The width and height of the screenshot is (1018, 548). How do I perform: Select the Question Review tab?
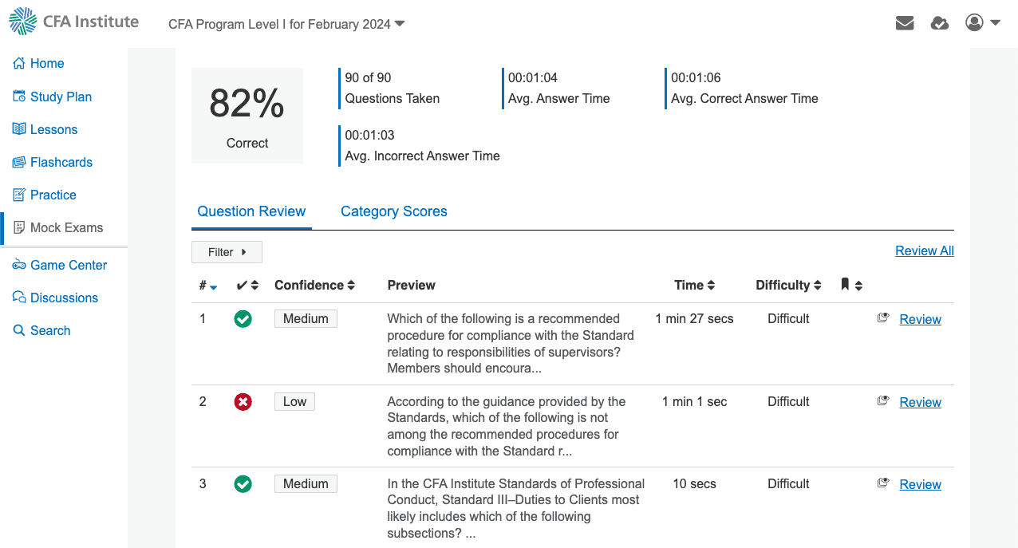pos(251,211)
